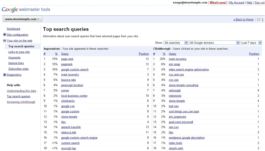Open the message count link '1'
Image resolution: width=265 pixels, height=151 pixels.
[263, 20]
